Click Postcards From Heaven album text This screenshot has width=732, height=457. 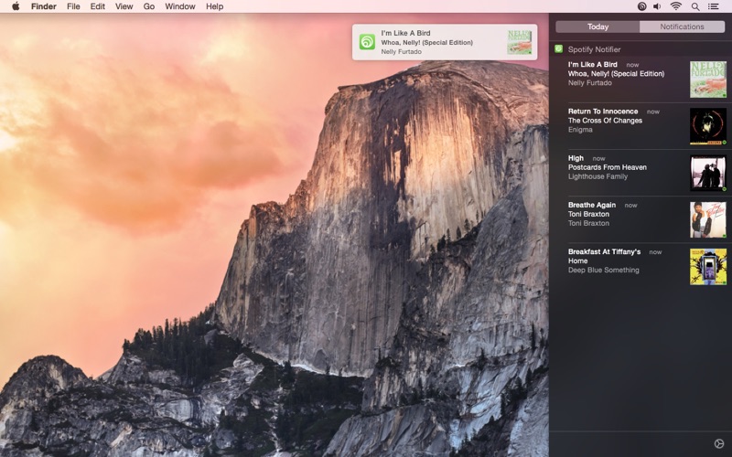click(608, 167)
